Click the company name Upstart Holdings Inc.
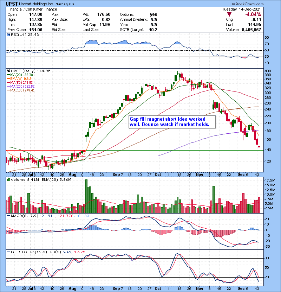 pos(37,4)
